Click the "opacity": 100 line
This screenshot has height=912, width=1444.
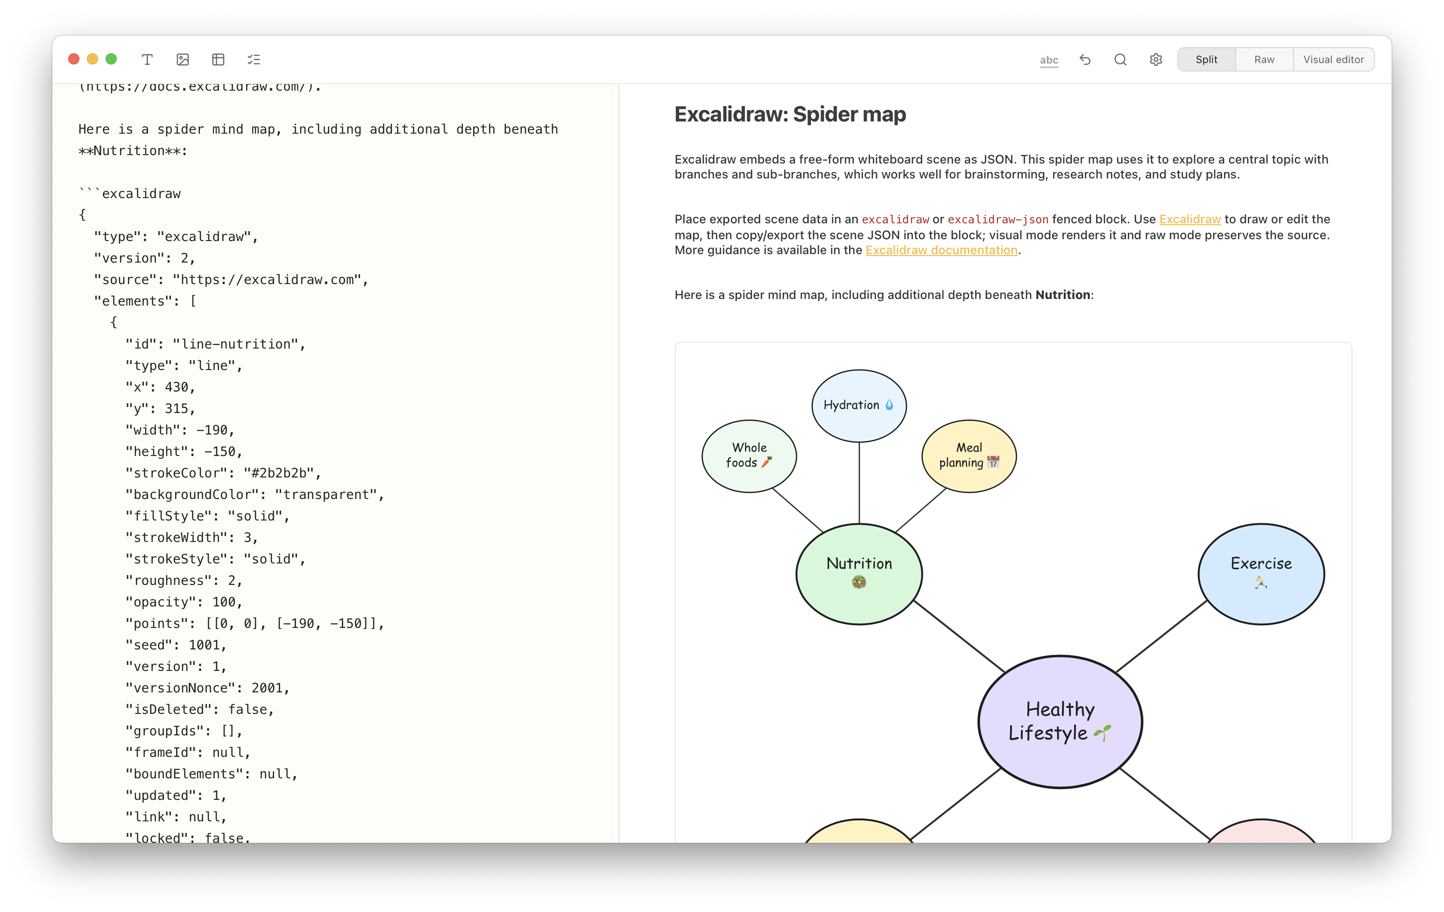(184, 602)
